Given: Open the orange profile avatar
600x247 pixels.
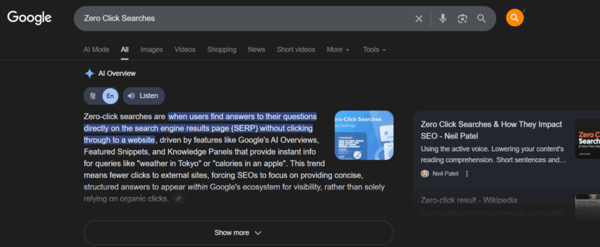Looking at the screenshot, I should coord(514,18).
